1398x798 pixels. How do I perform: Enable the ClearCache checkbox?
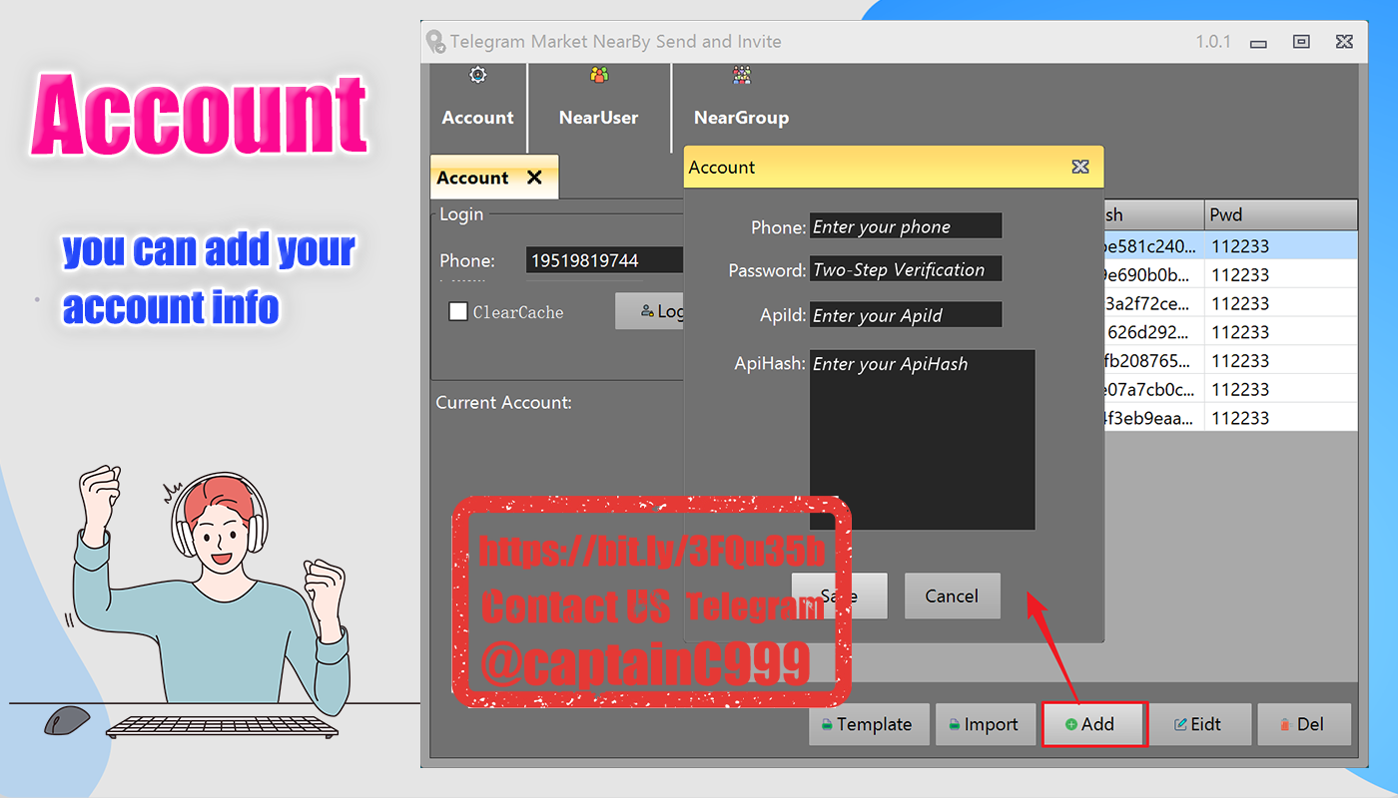pos(458,311)
